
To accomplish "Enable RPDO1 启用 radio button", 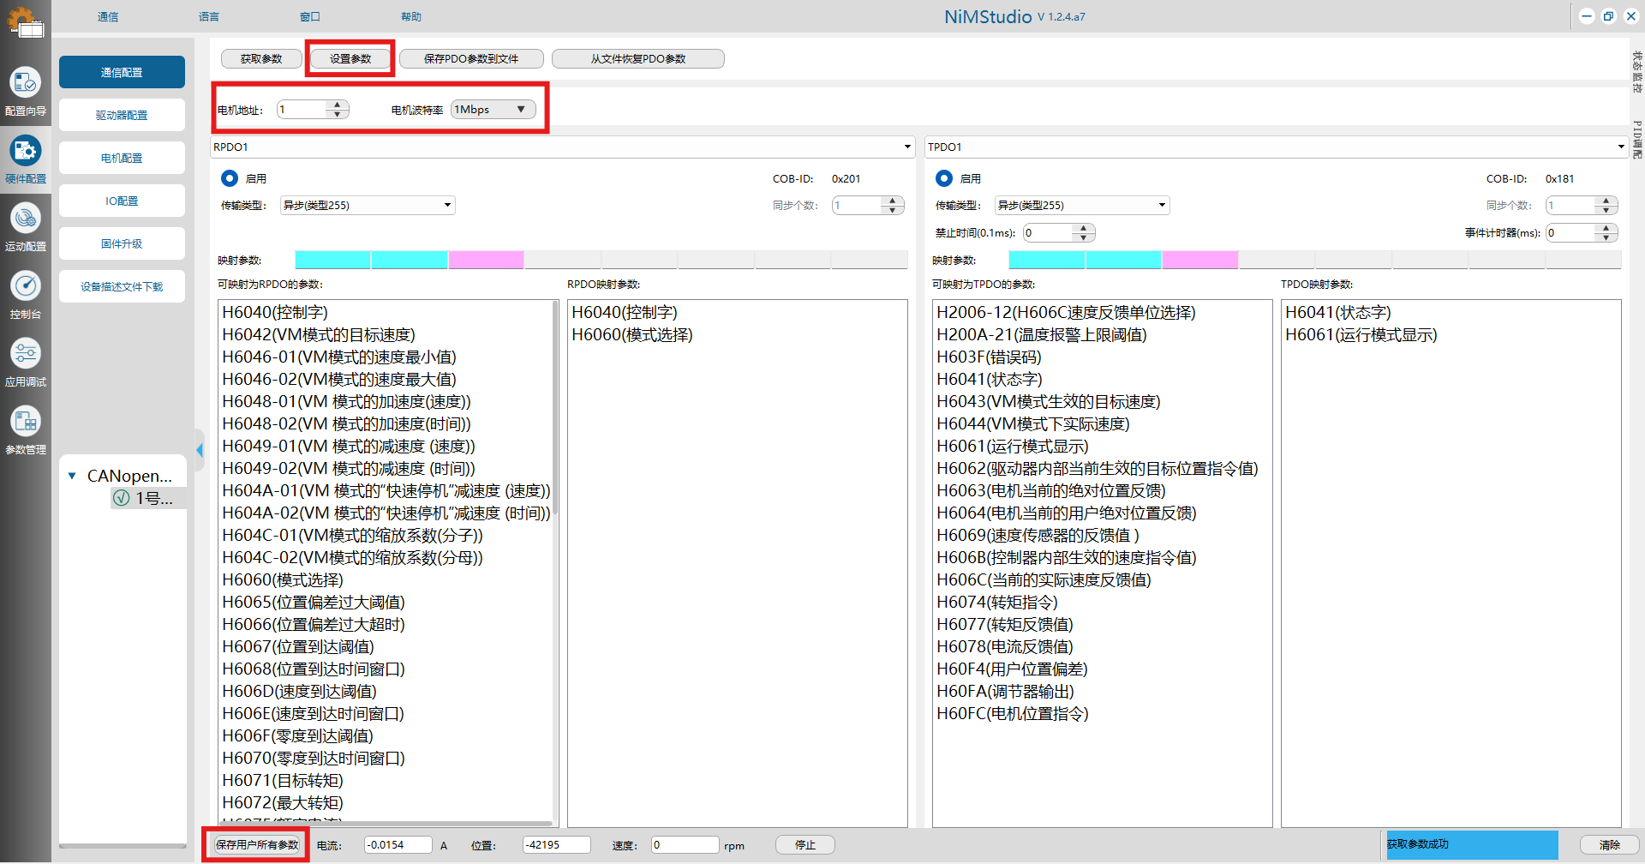I will click(x=230, y=178).
